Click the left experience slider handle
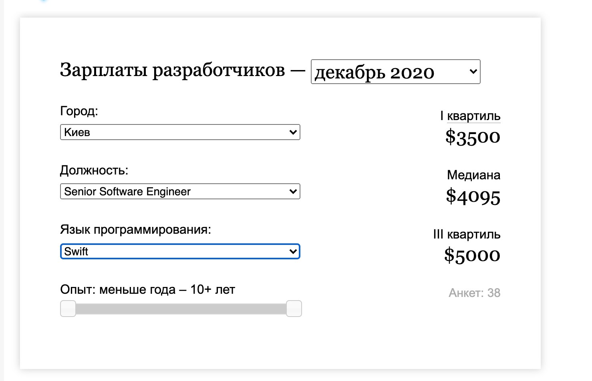 68,309
